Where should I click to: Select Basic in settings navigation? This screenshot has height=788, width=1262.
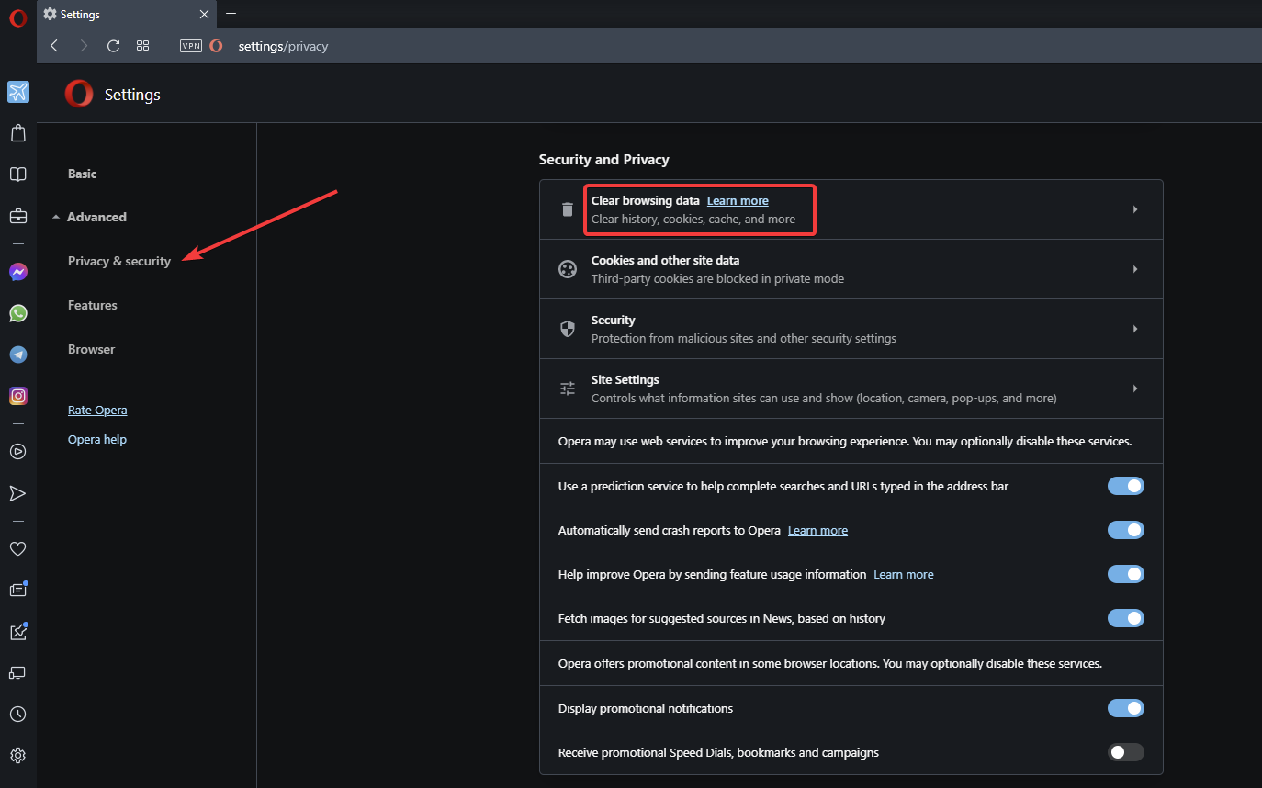(83, 174)
